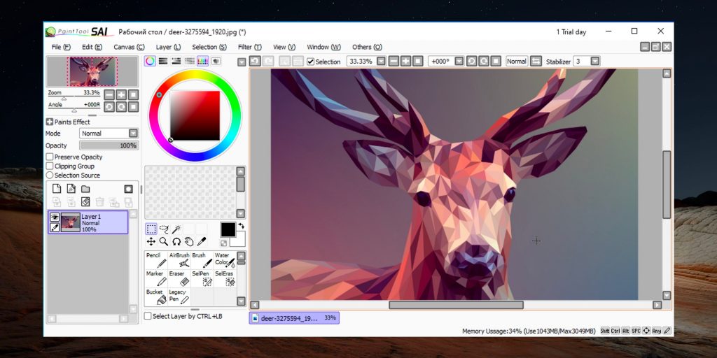Click the Eyedropper color picker tool
This screenshot has width=717, height=358.
(201, 241)
